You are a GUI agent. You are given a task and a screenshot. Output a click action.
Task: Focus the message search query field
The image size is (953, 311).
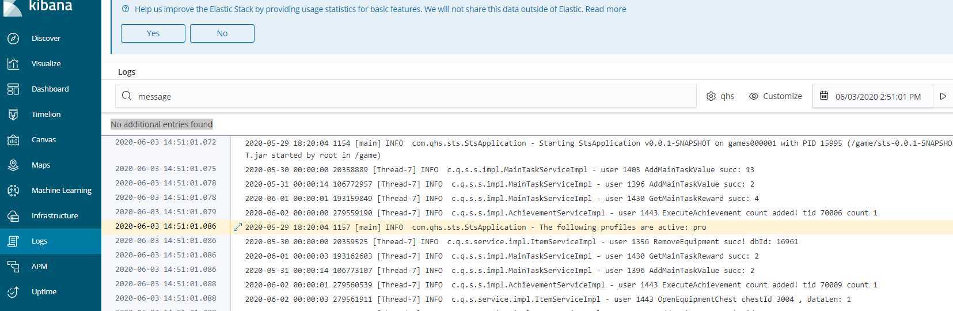pyautogui.click(x=406, y=96)
